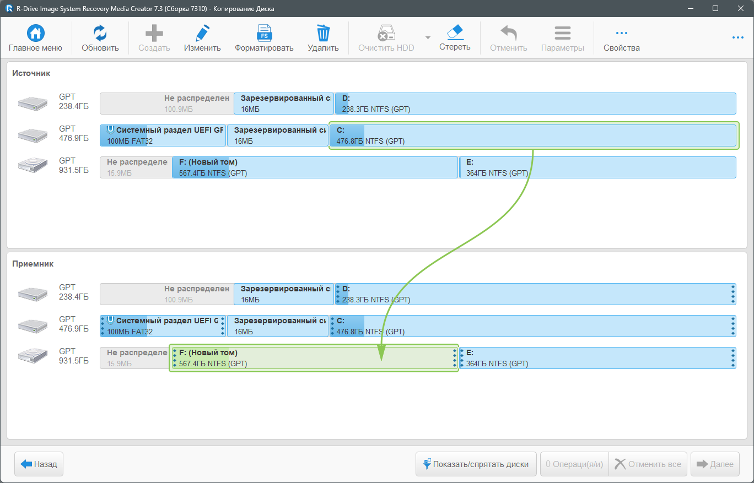The height and width of the screenshot is (483, 754).
Task: Click the Форматировать toolbar icon
Action: click(264, 34)
